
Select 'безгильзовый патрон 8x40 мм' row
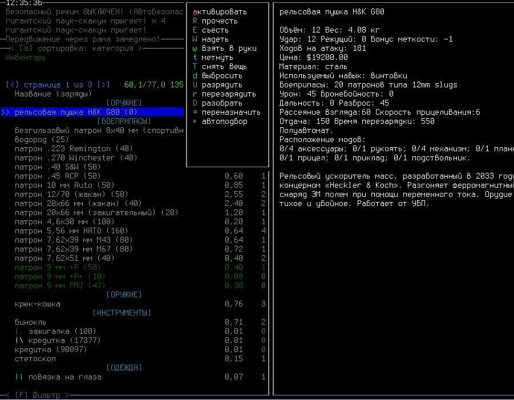point(99,131)
